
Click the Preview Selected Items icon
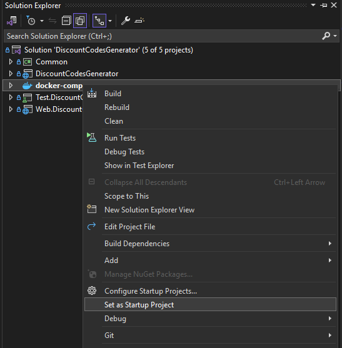coord(139,21)
